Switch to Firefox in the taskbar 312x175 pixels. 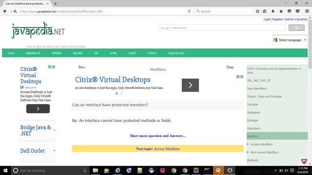point(230,171)
